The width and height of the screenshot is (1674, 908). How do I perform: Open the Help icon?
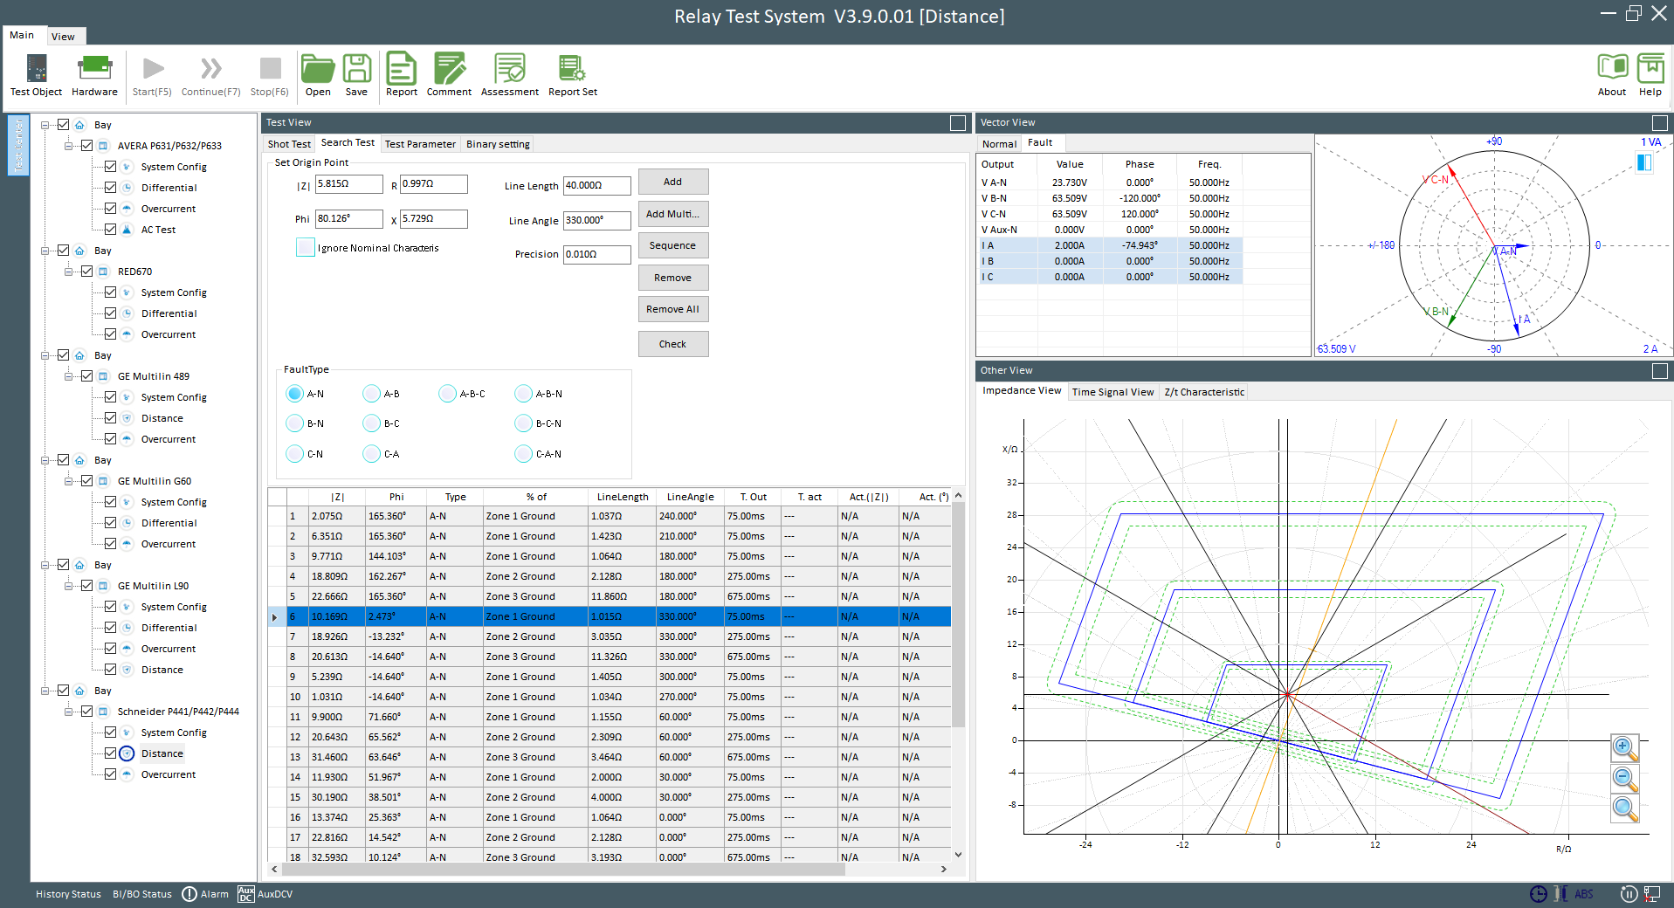[x=1650, y=69]
